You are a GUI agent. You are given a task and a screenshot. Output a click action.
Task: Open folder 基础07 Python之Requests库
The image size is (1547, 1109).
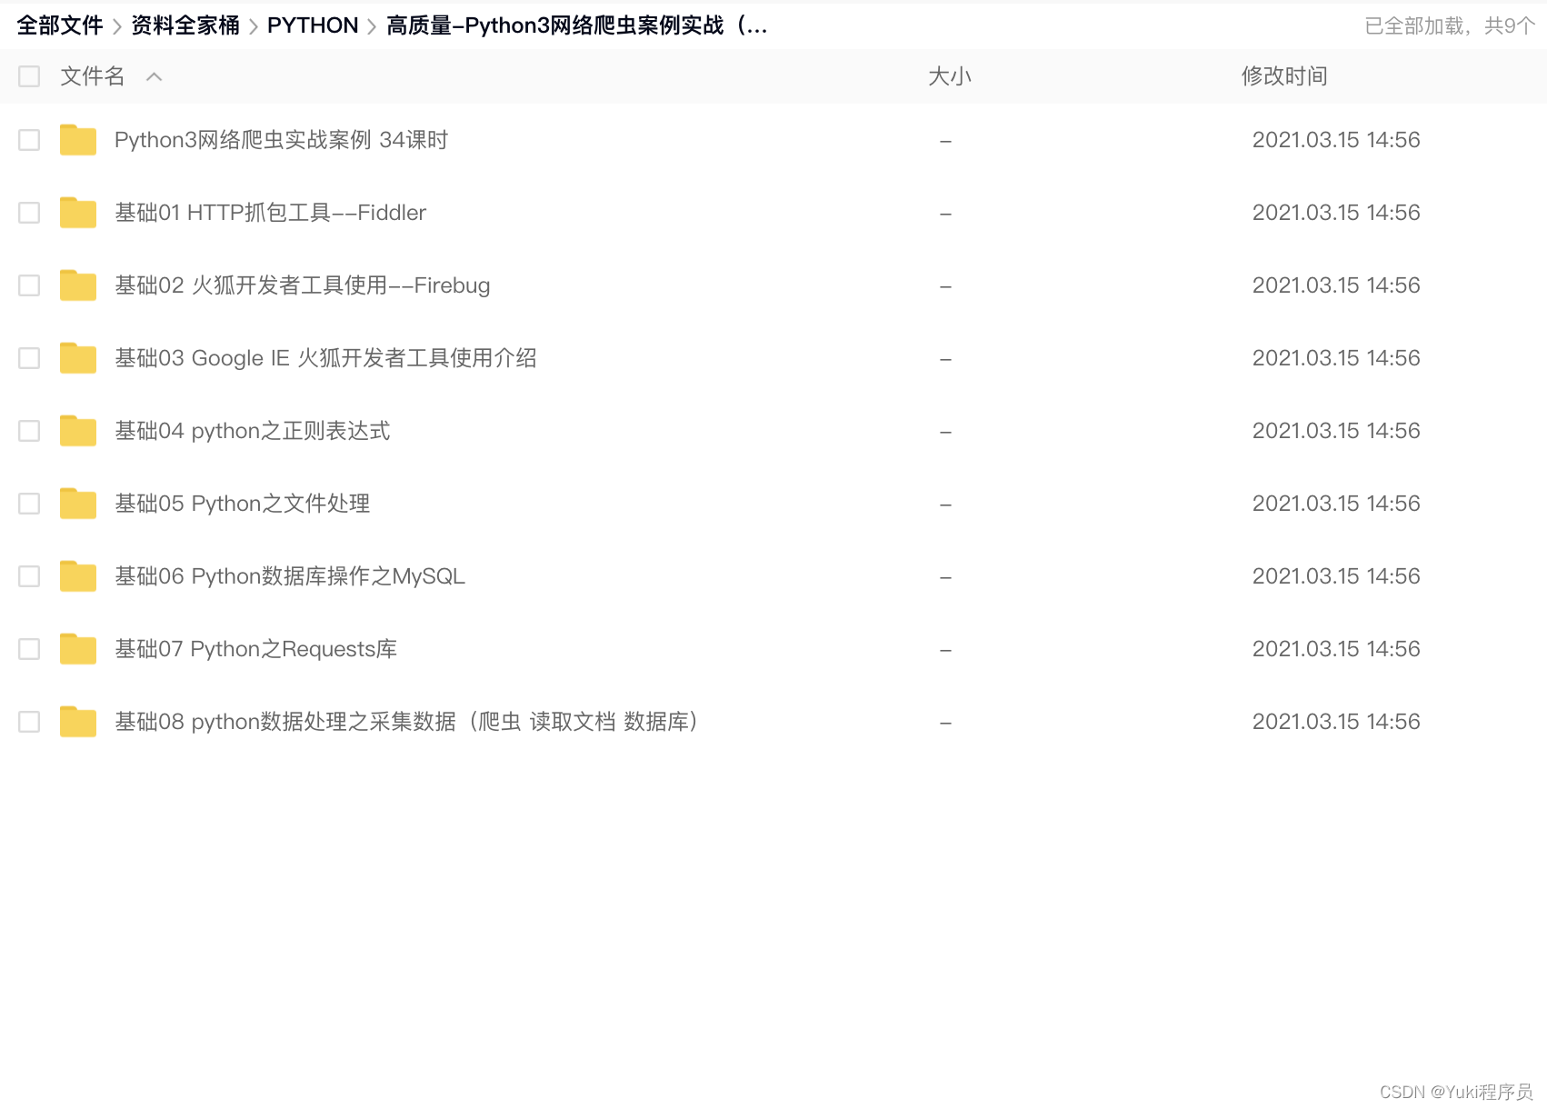[x=255, y=649]
